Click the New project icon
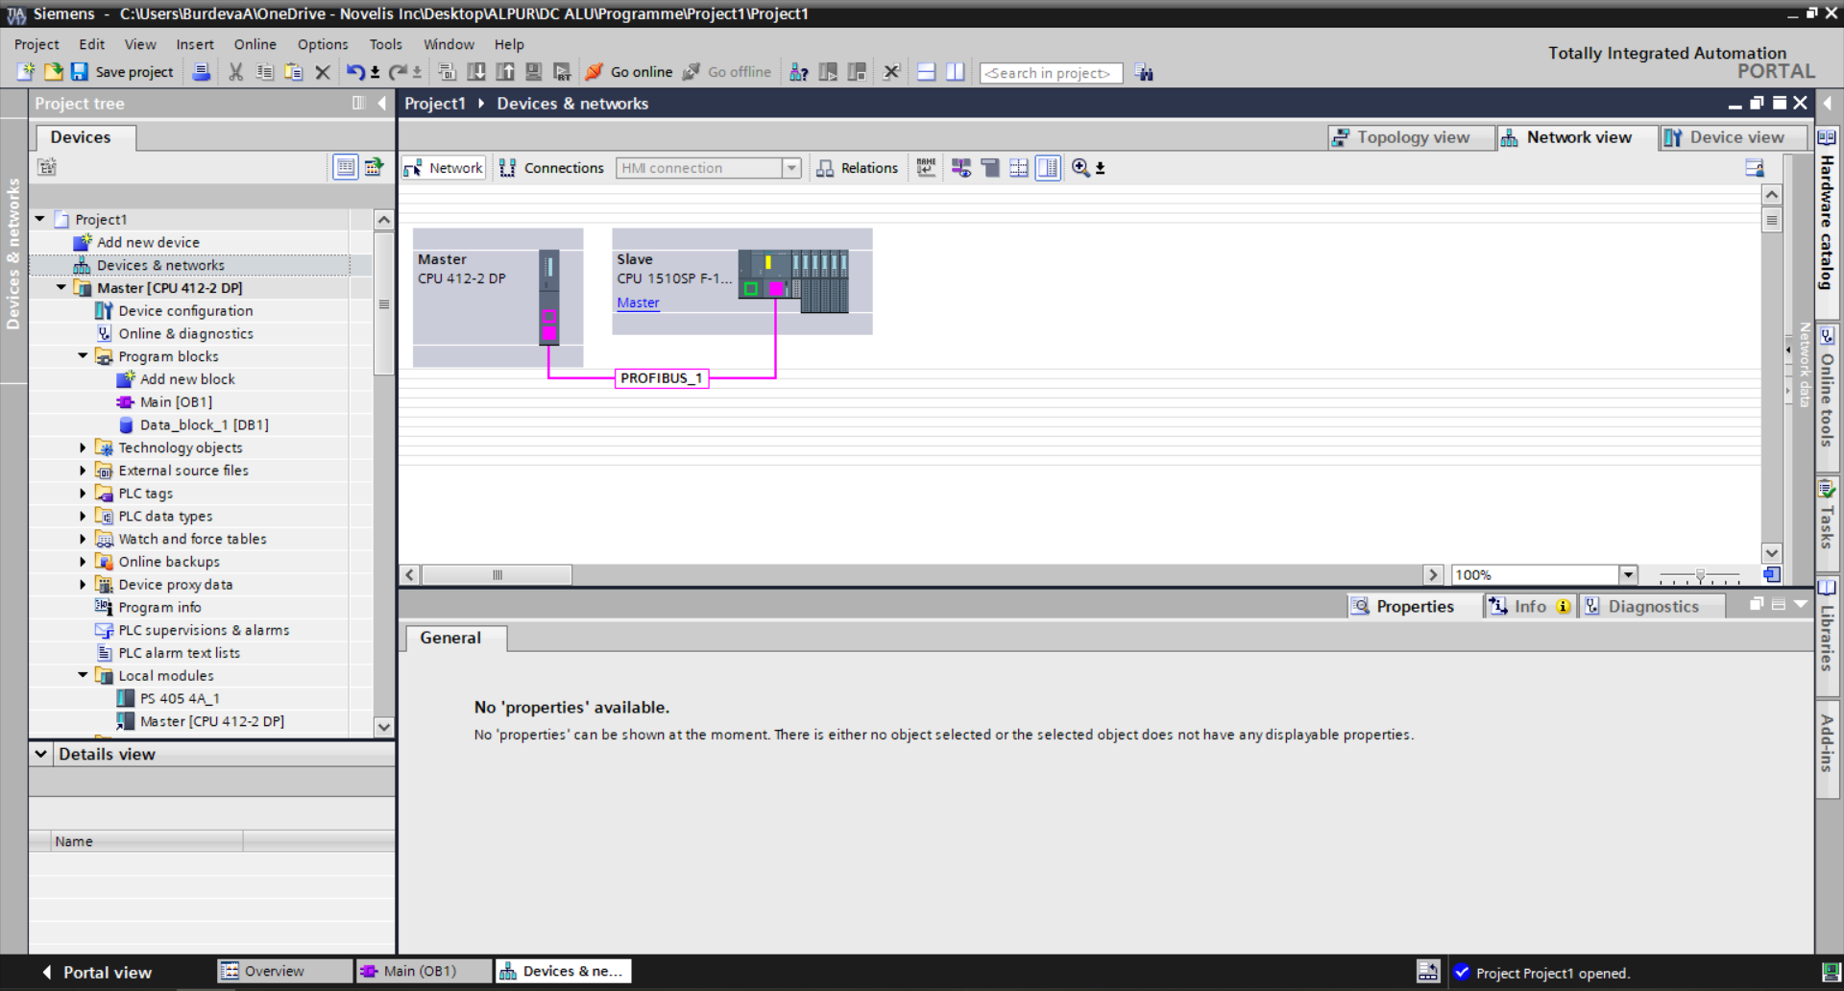This screenshot has height=991, width=1844. [x=26, y=72]
